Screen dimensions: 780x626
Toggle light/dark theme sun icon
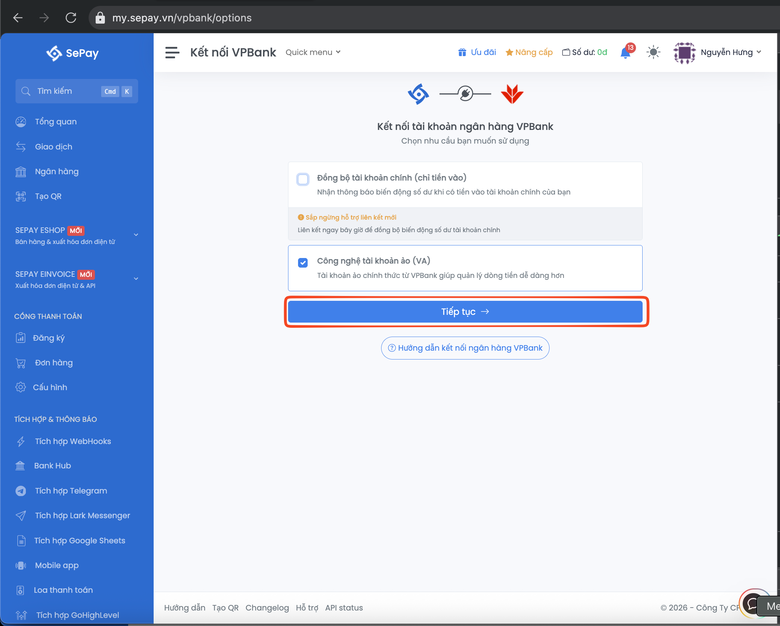tap(653, 52)
